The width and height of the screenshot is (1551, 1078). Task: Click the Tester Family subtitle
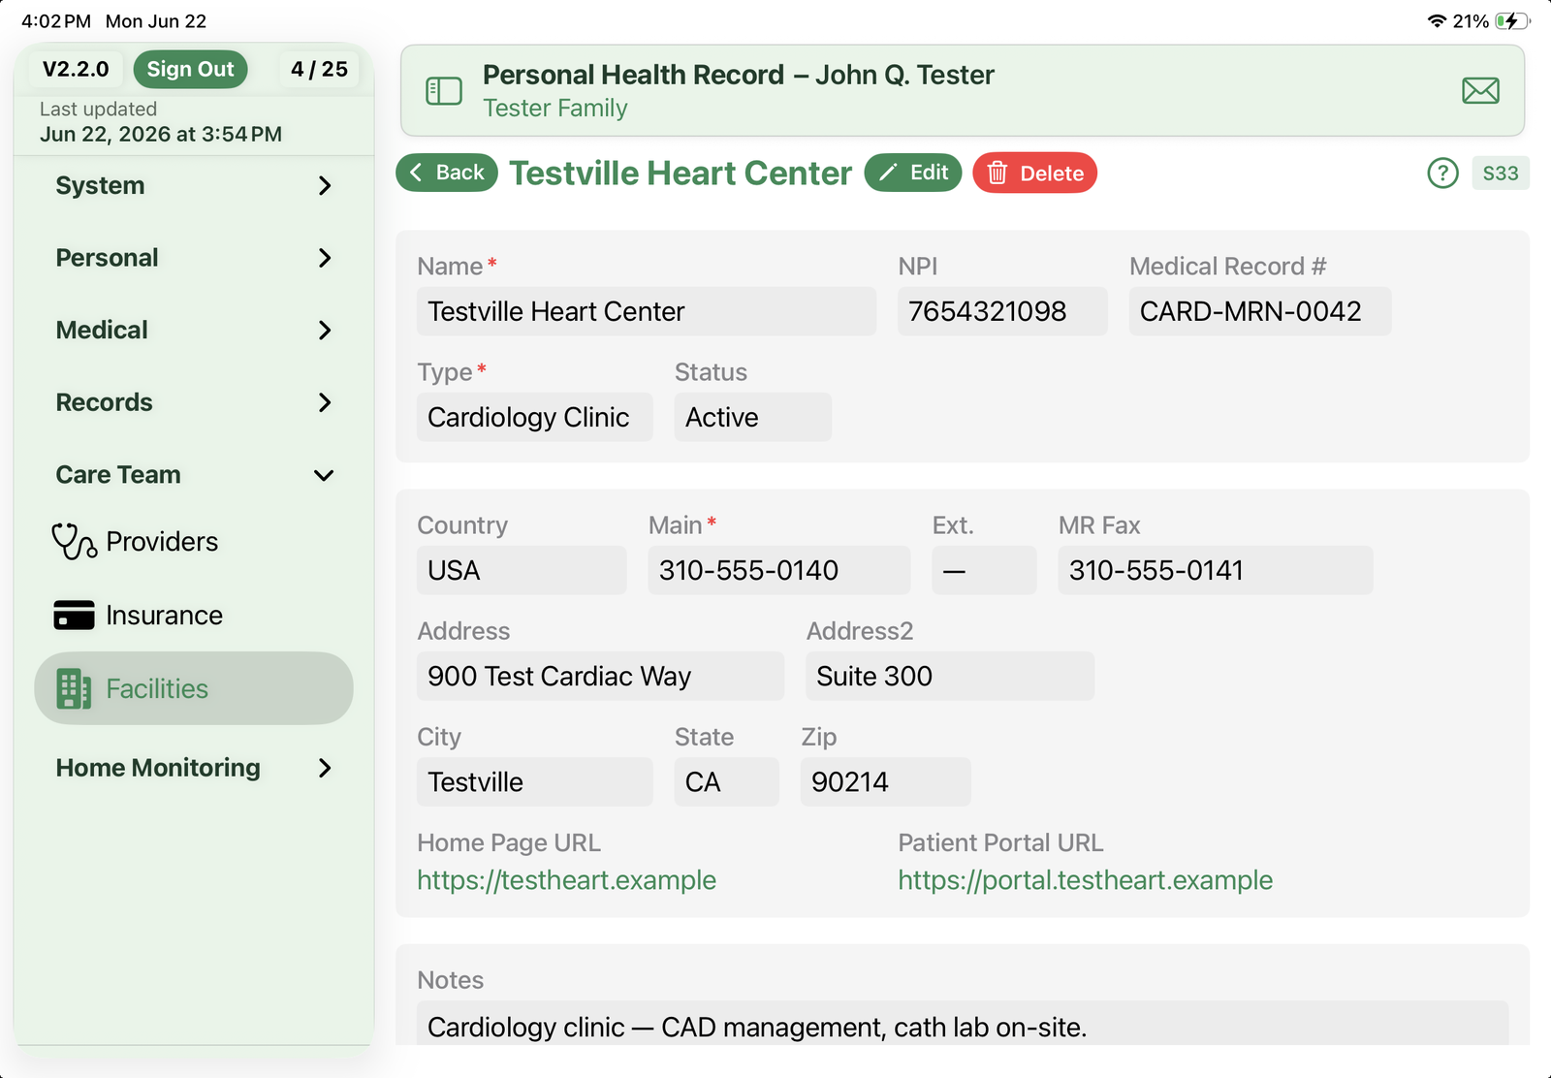coord(554,108)
